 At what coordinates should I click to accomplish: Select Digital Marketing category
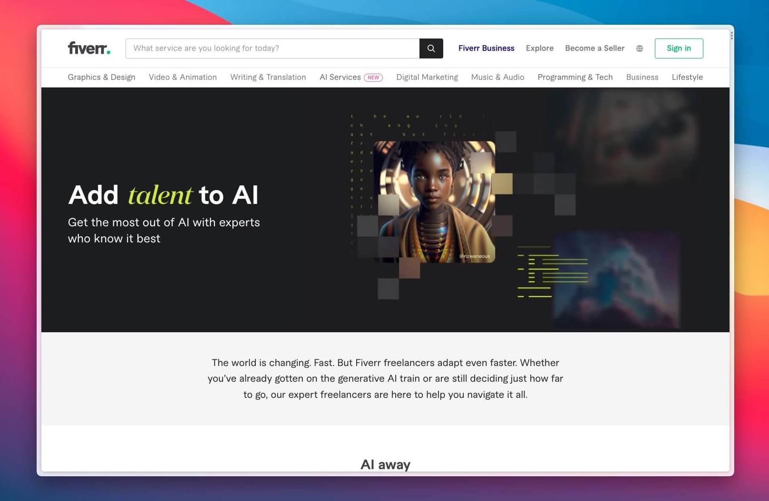click(x=427, y=77)
